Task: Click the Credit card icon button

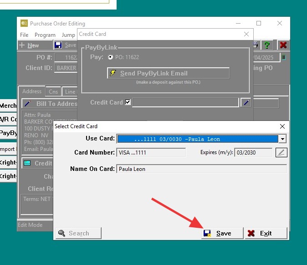Action: 27,163
